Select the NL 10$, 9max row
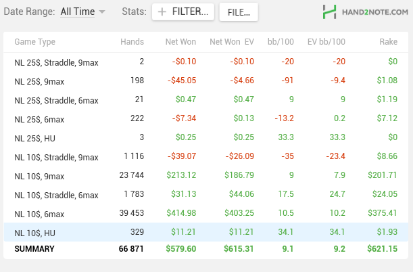Screen dimensions: 413x272 tap(206, 176)
